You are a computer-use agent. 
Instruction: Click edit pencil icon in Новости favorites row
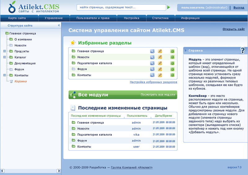tap(160, 57)
